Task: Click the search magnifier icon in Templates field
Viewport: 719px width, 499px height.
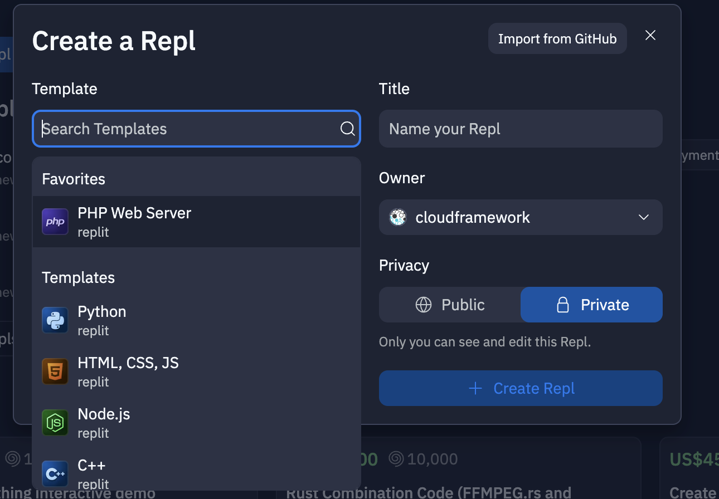Action: click(x=347, y=129)
